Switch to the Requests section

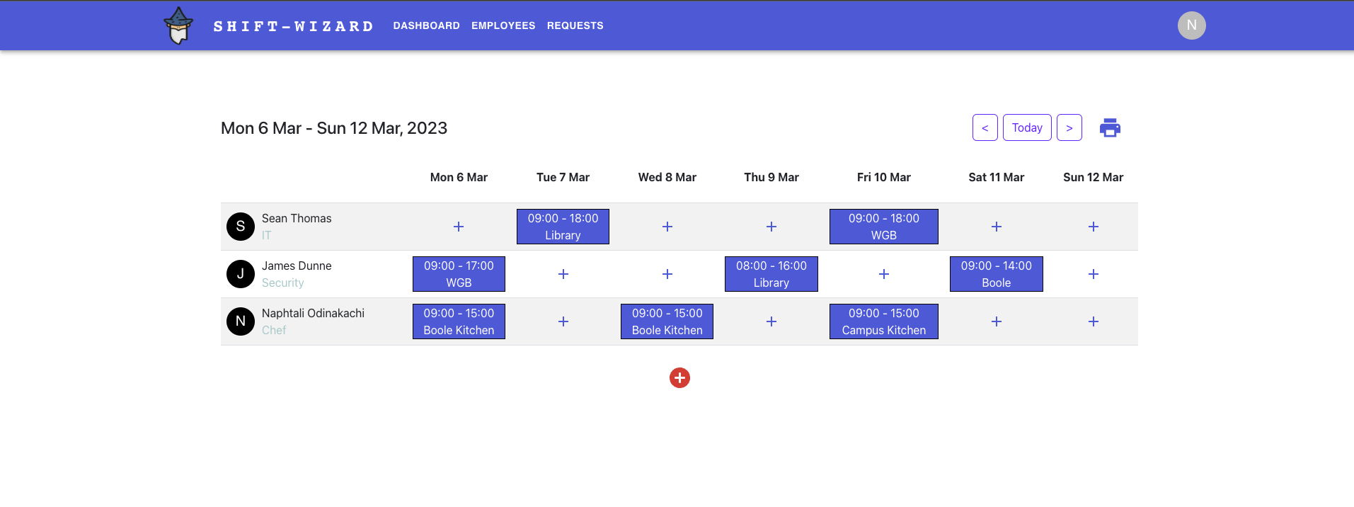click(x=574, y=25)
